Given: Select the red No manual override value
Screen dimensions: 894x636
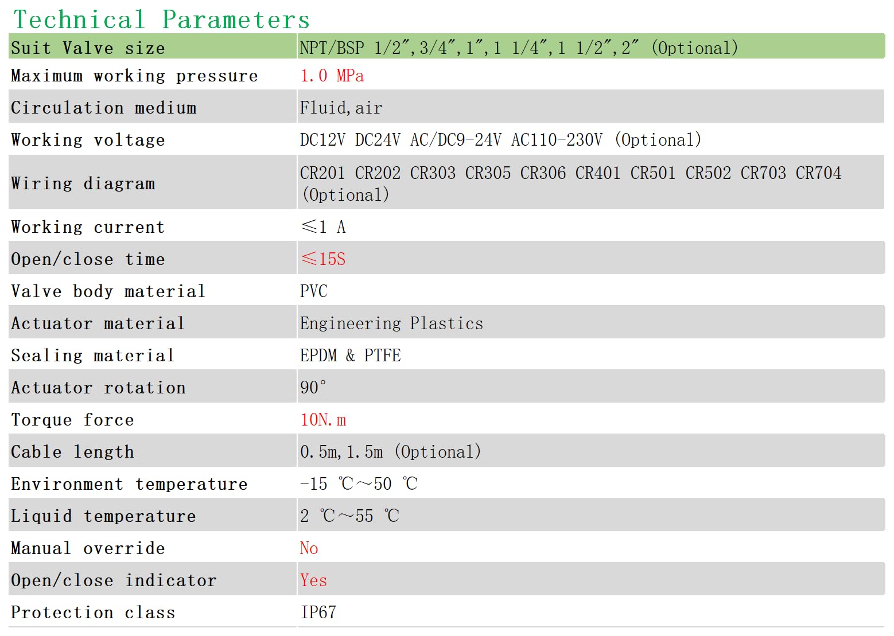Looking at the screenshot, I should point(309,548).
